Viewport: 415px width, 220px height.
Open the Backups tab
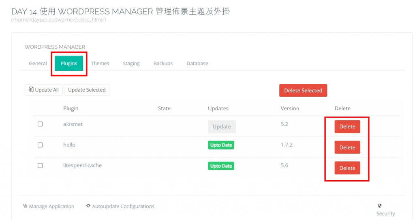pyautogui.click(x=163, y=63)
